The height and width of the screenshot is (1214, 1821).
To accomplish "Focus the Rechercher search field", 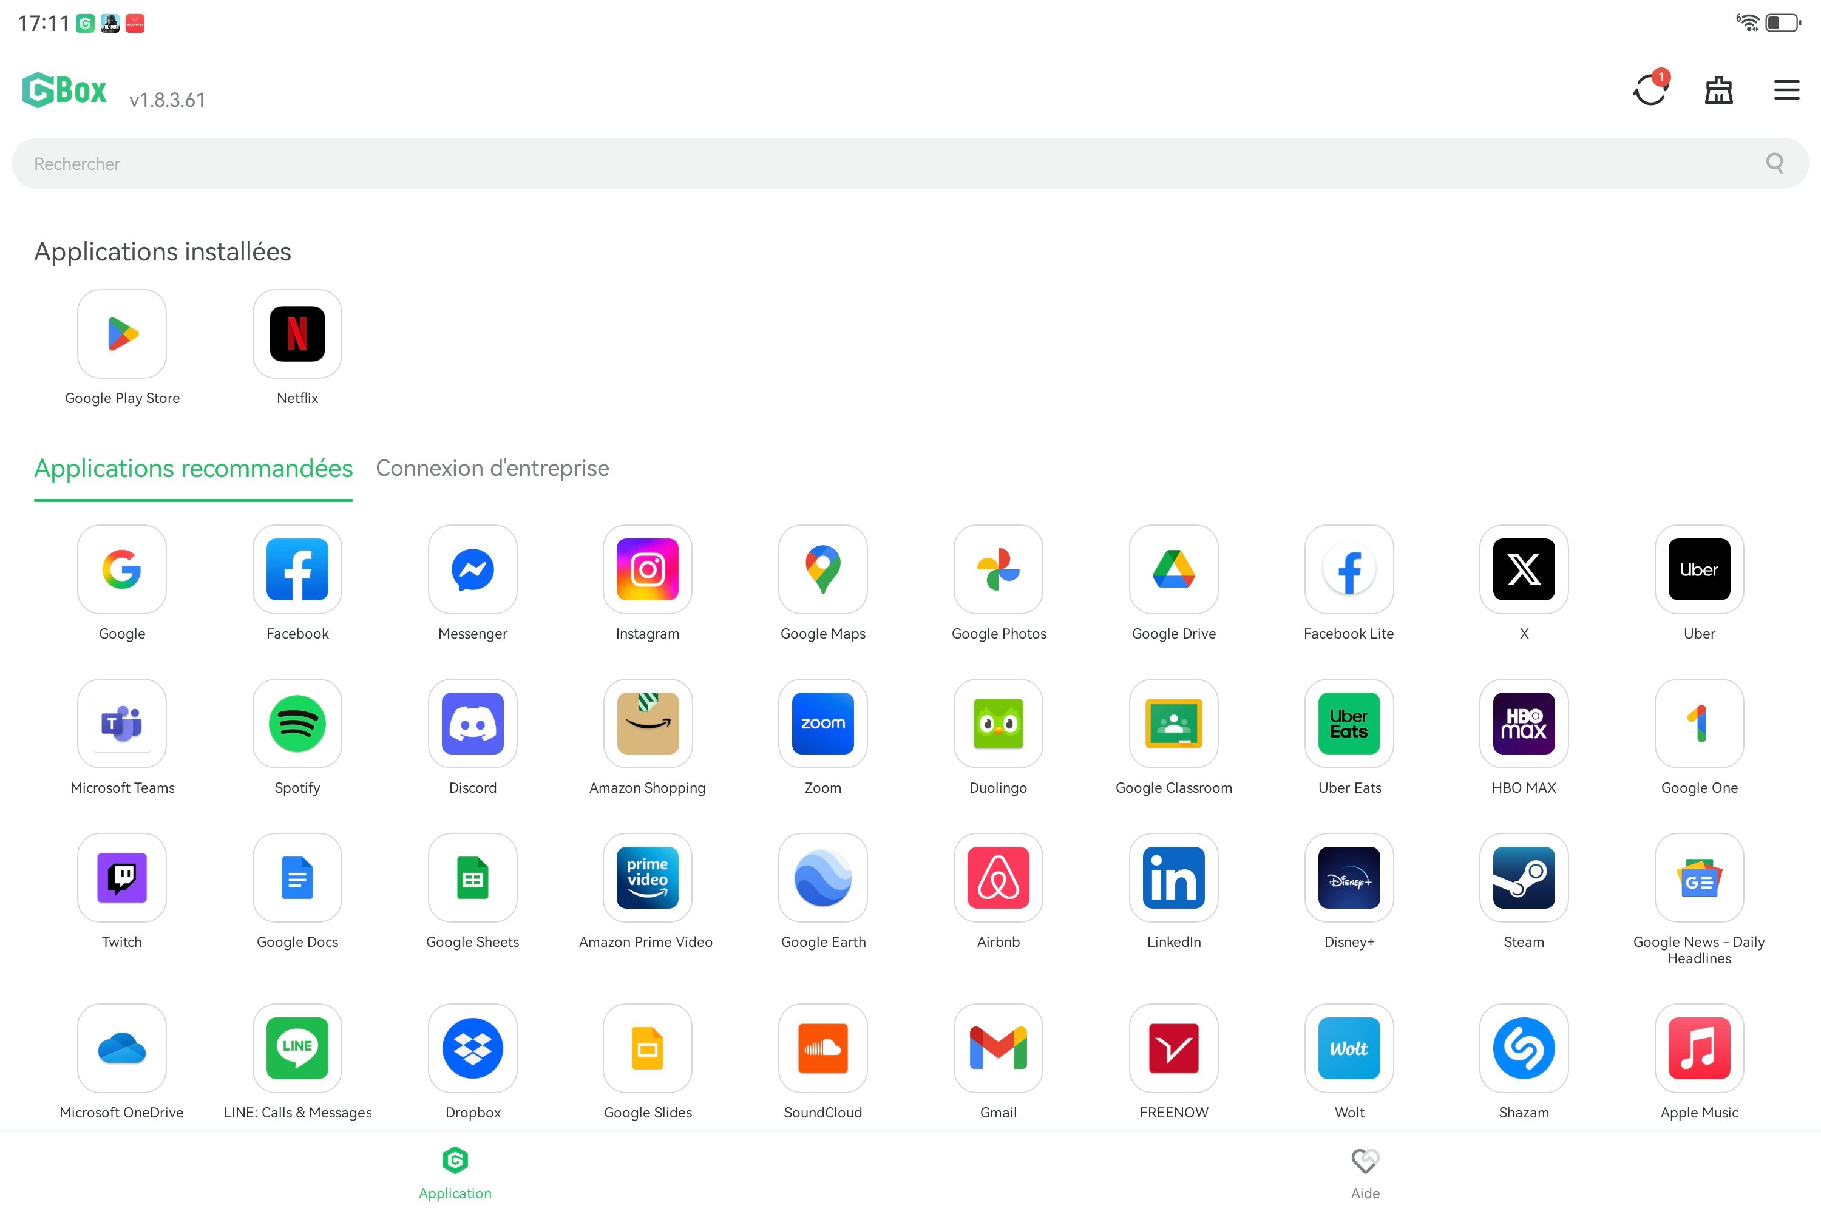I will (x=910, y=163).
